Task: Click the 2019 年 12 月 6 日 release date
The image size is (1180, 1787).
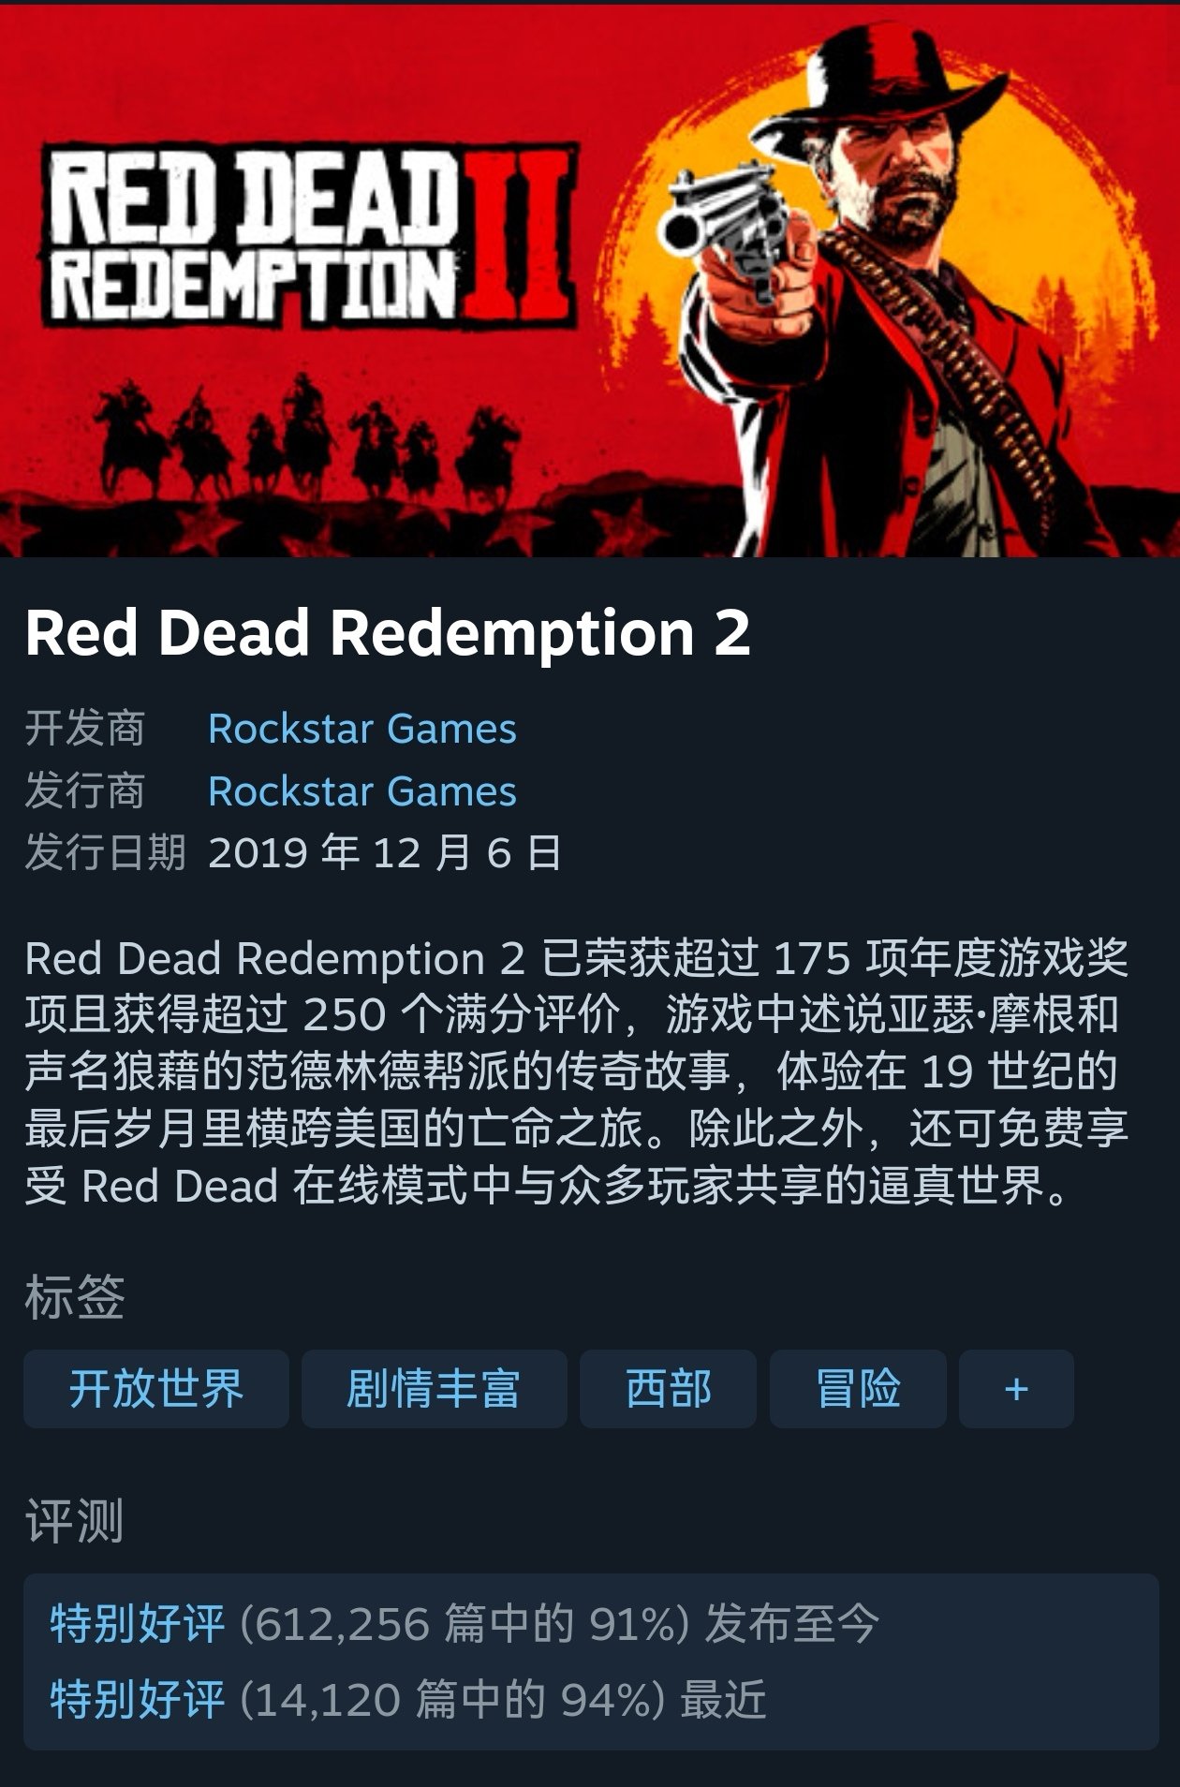Action: point(385,853)
